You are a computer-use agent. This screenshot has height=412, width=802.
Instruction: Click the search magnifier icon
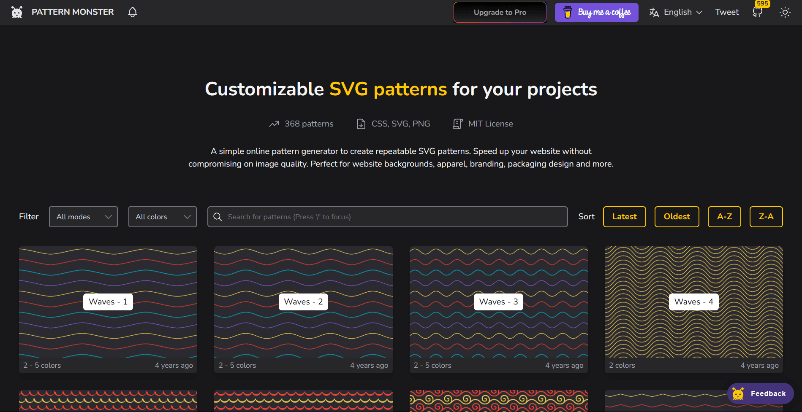coord(217,216)
